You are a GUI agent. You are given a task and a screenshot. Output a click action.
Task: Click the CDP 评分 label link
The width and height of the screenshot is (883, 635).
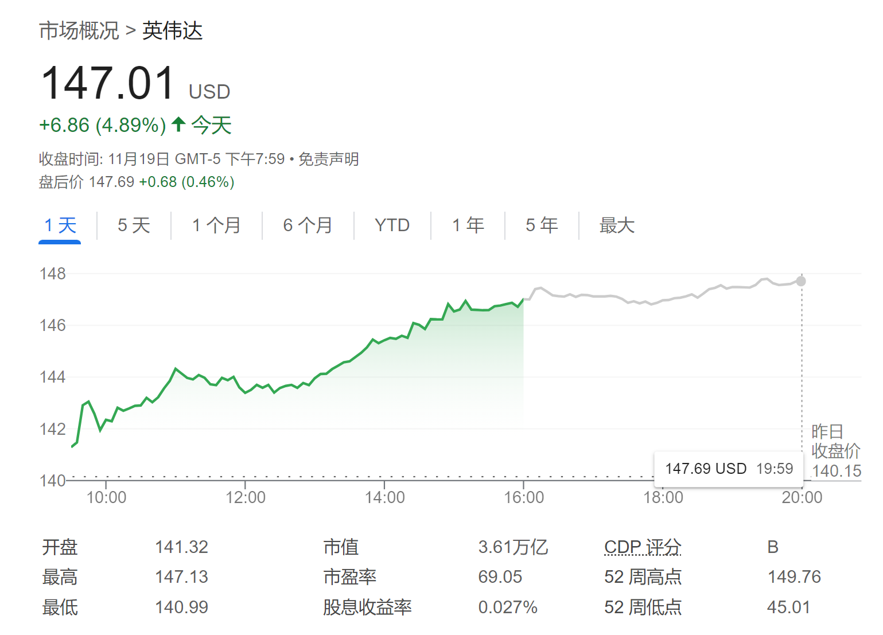coord(642,547)
